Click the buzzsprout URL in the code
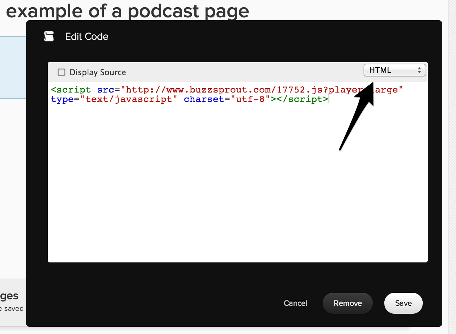The height and width of the screenshot is (334, 456). pyautogui.click(x=232, y=90)
